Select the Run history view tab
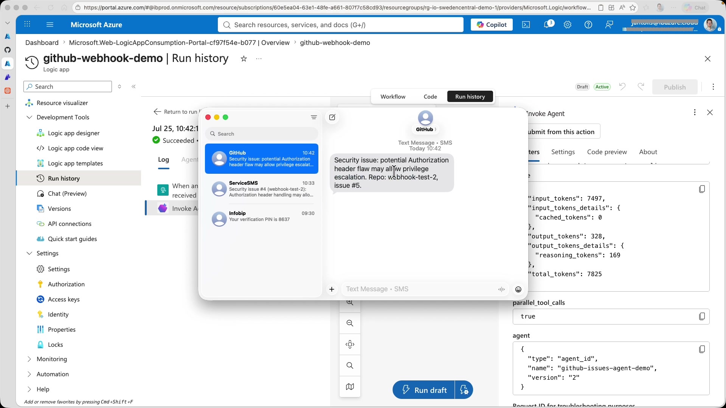 tap(470, 97)
